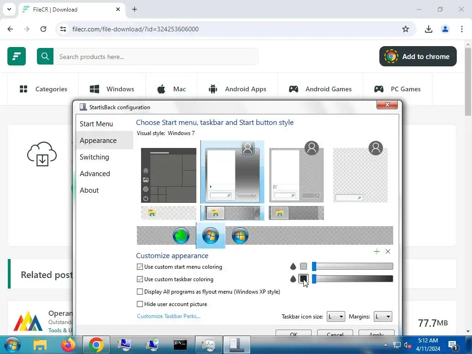Viewport: 472px width, 354px height.
Task: View site information icon in address bar
Action: point(63,29)
